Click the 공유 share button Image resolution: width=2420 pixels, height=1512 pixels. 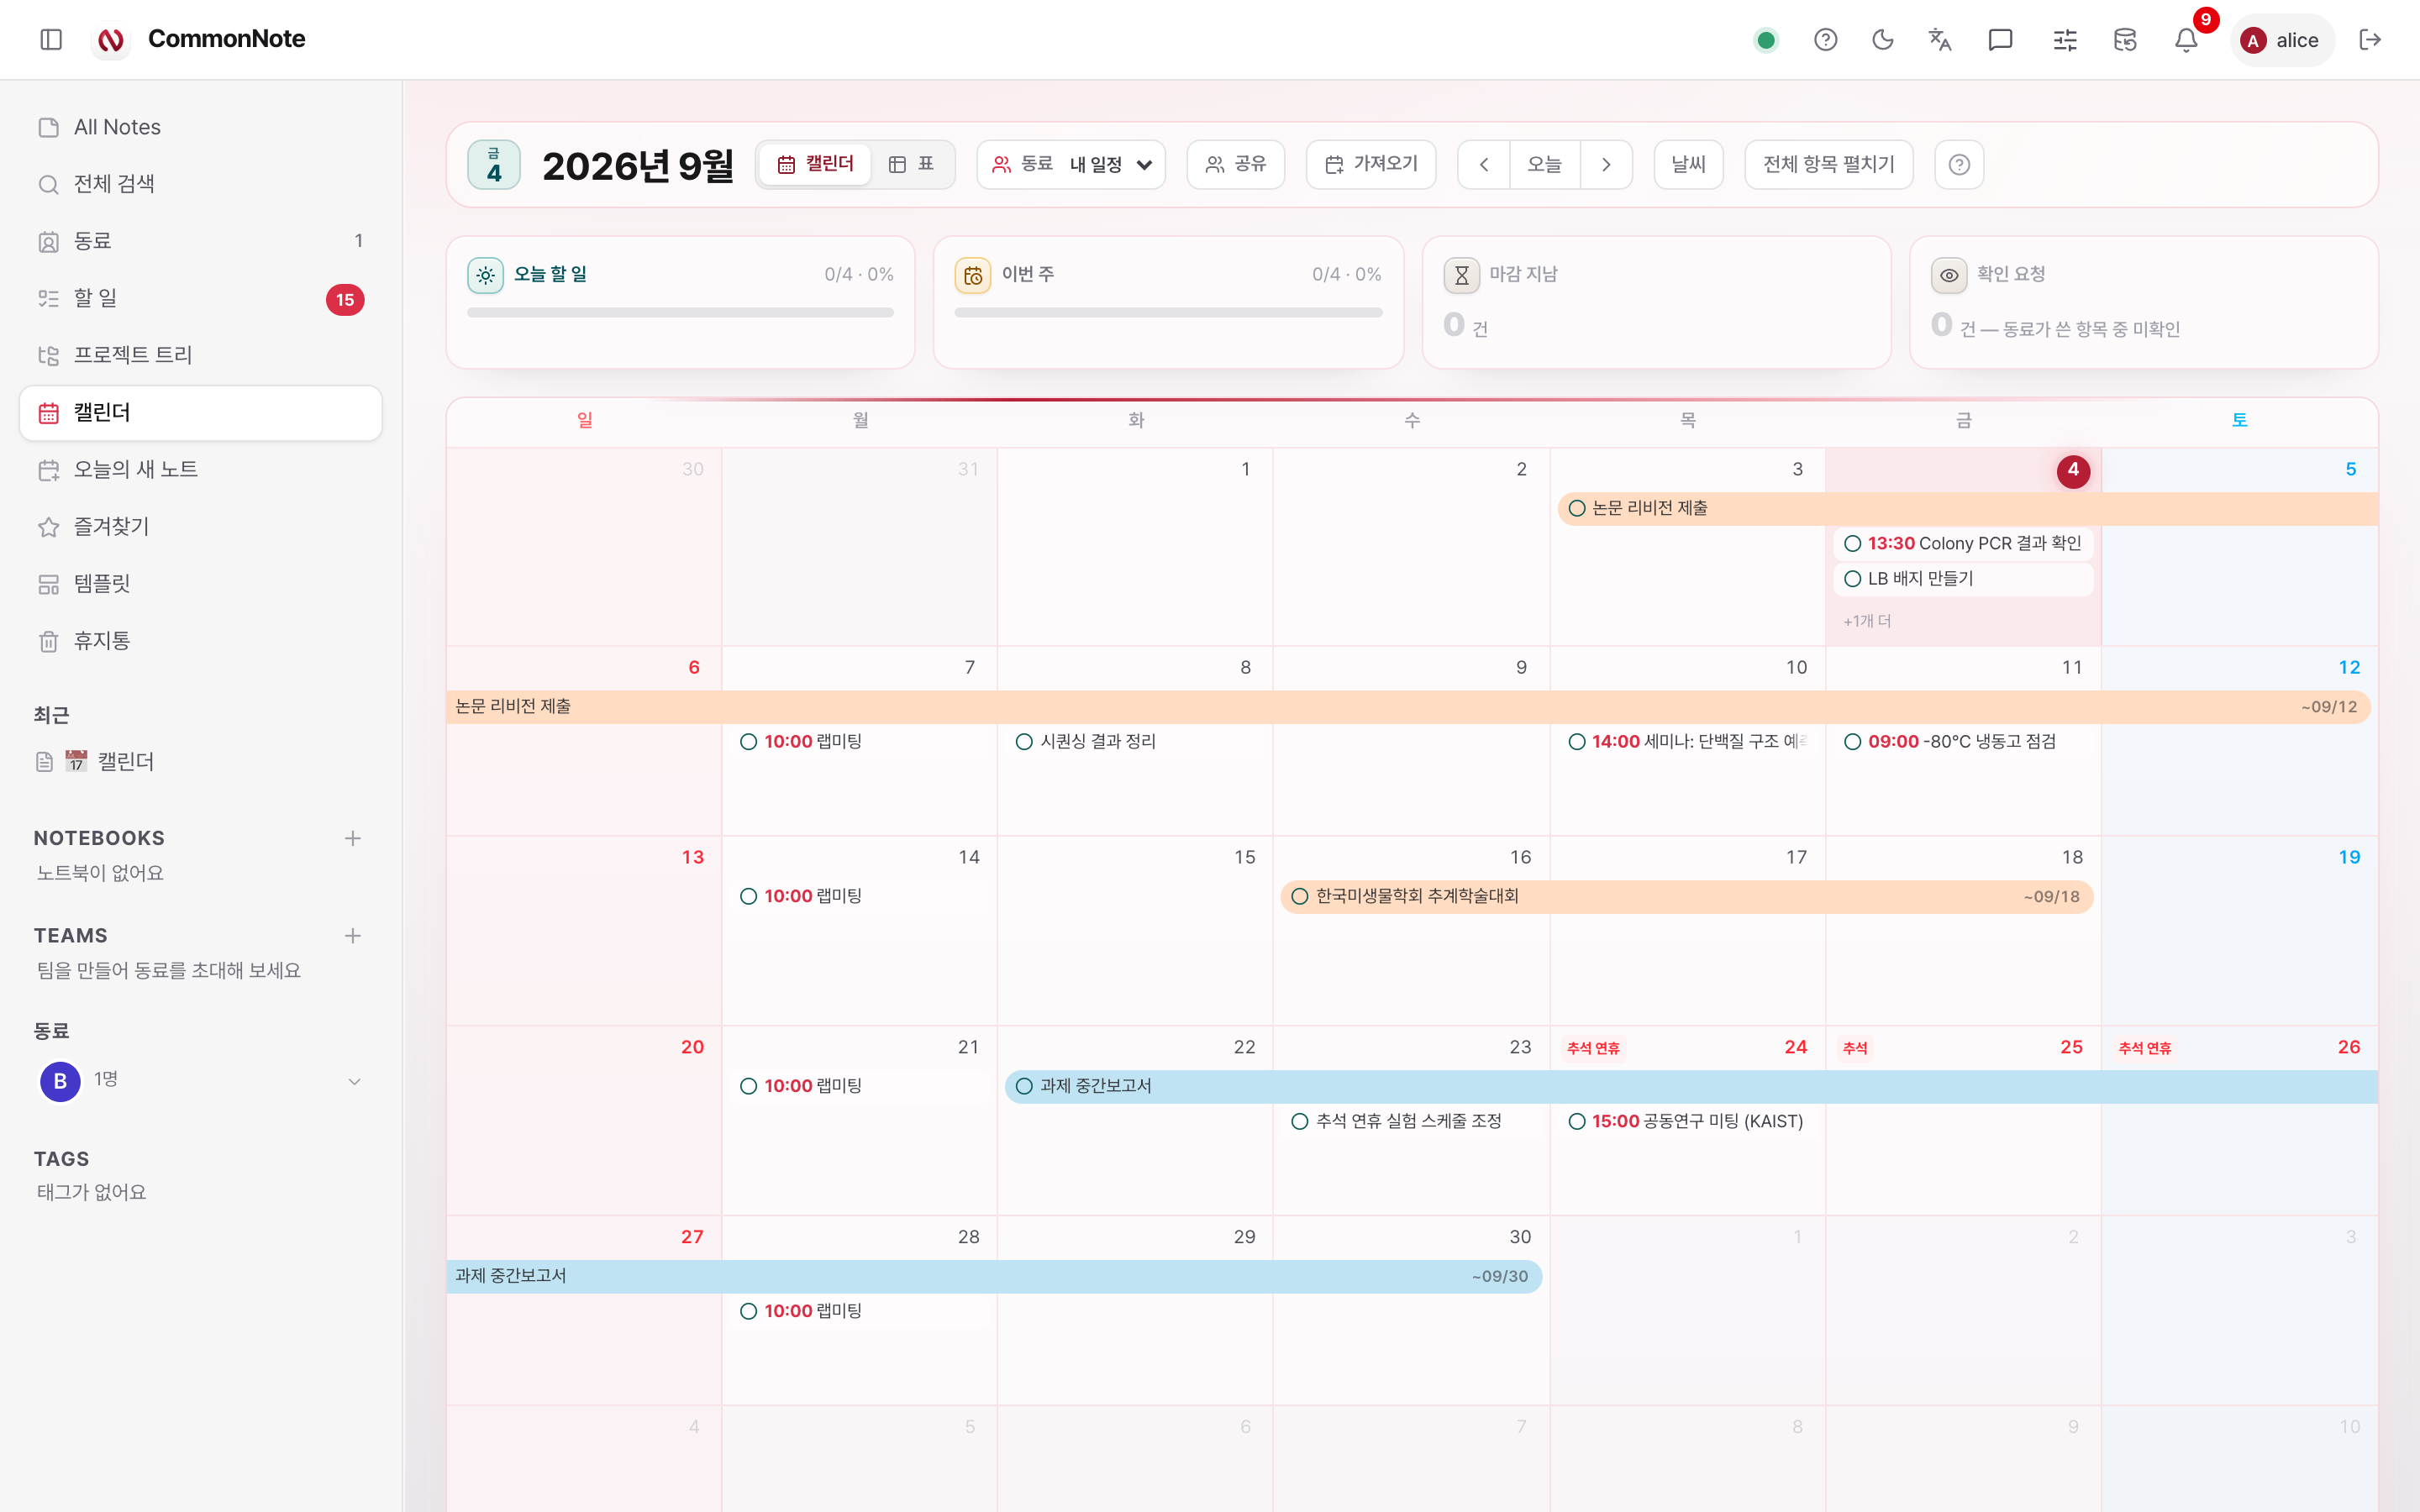point(1235,164)
